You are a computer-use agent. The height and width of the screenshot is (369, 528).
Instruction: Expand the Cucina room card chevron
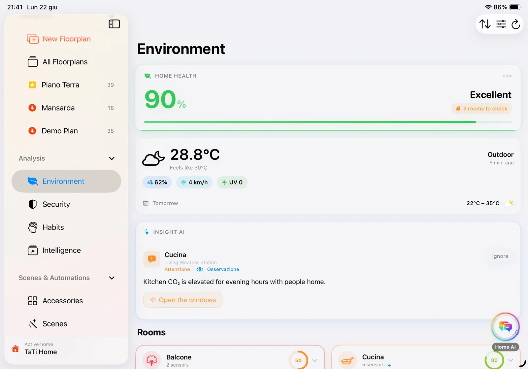tap(511, 360)
